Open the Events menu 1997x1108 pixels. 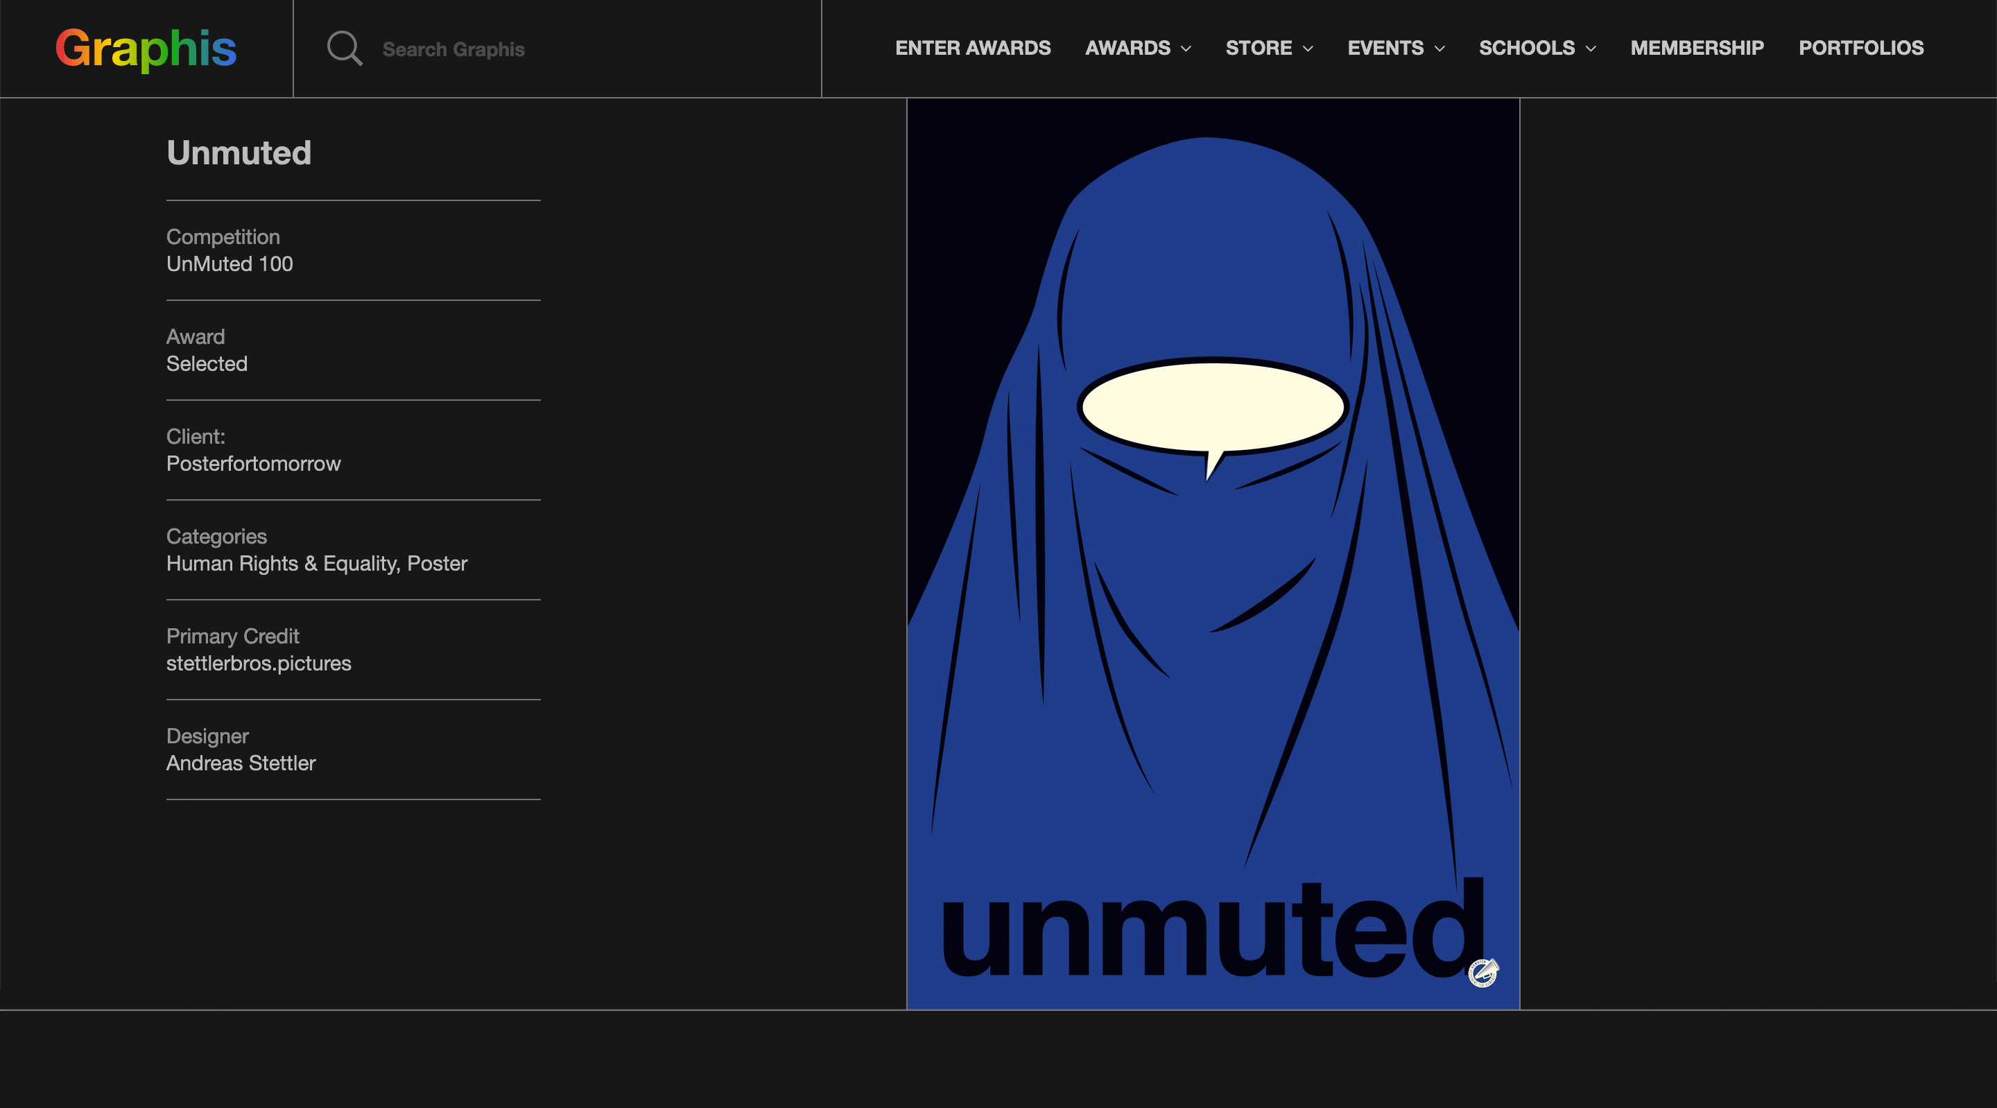pyautogui.click(x=1385, y=48)
